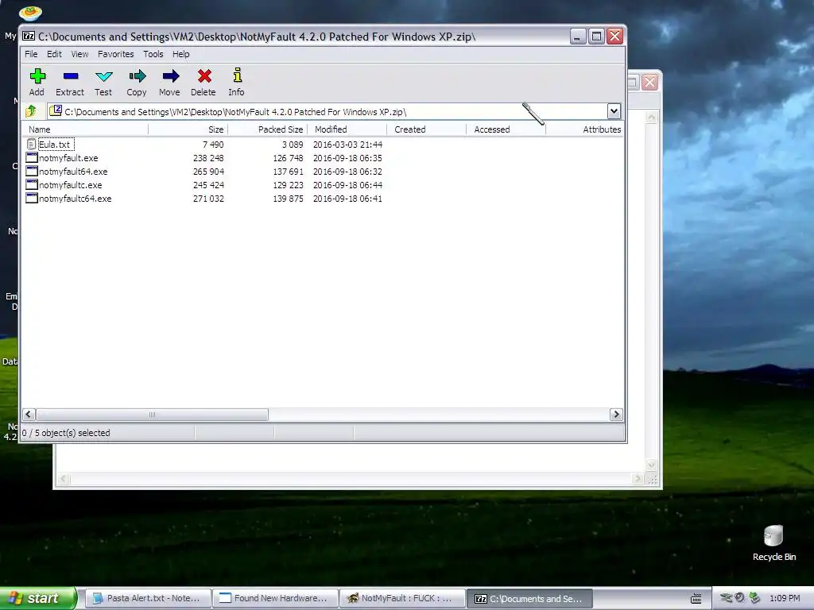Open the Help menu
The width and height of the screenshot is (814, 610).
pyautogui.click(x=180, y=54)
